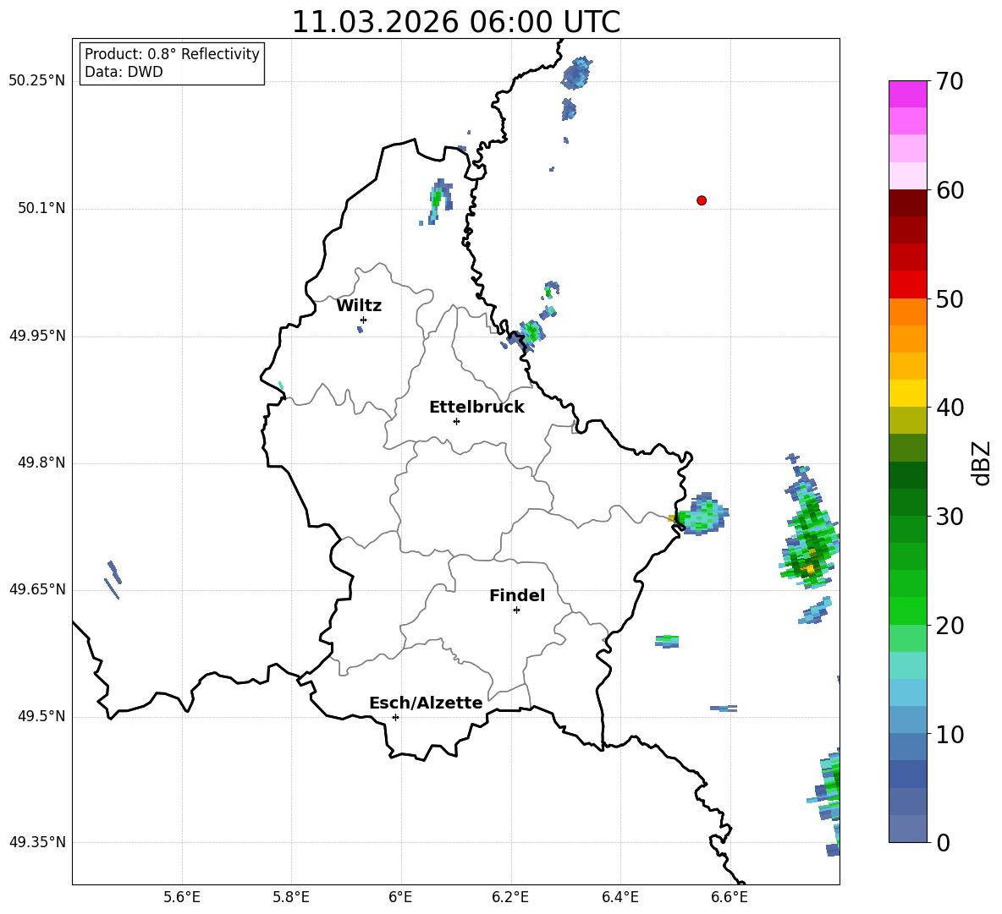Click the 49.8°N latitude label

tap(41, 462)
